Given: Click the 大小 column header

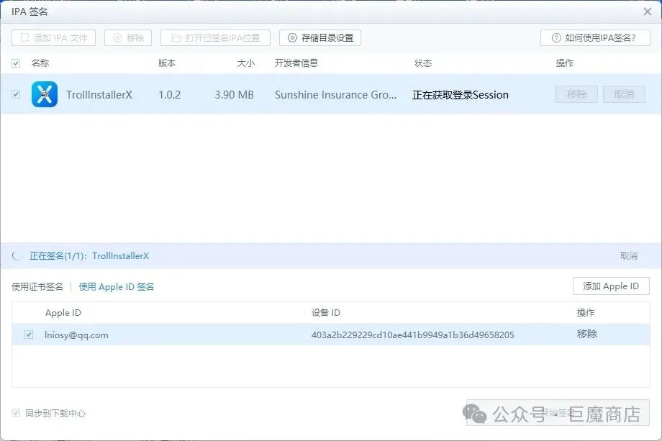Looking at the screenshot, I should [x=245, y=63].
